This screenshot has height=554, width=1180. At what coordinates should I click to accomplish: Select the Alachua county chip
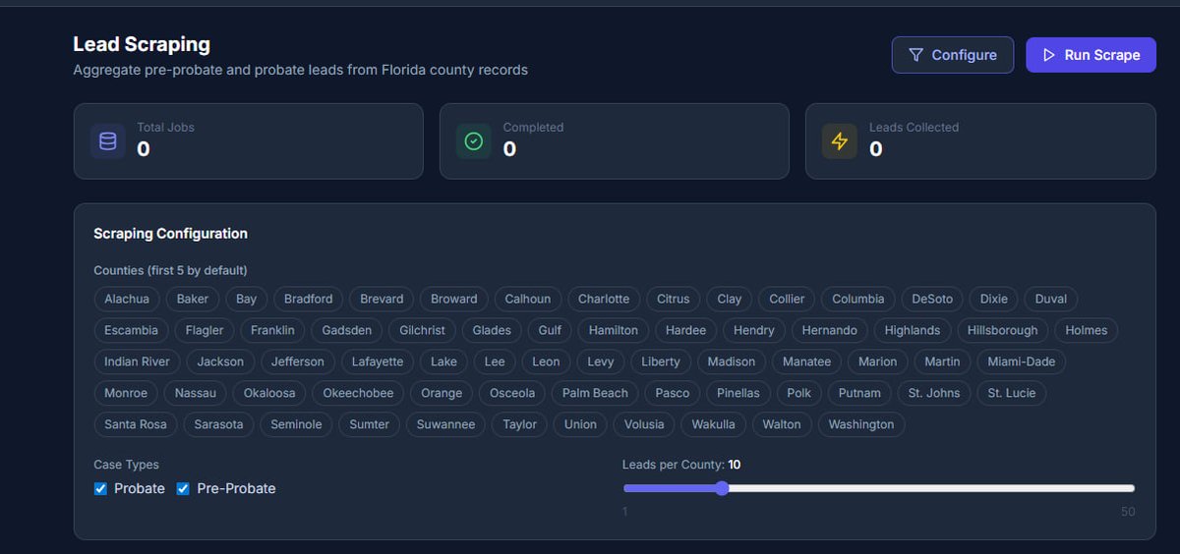127,299
